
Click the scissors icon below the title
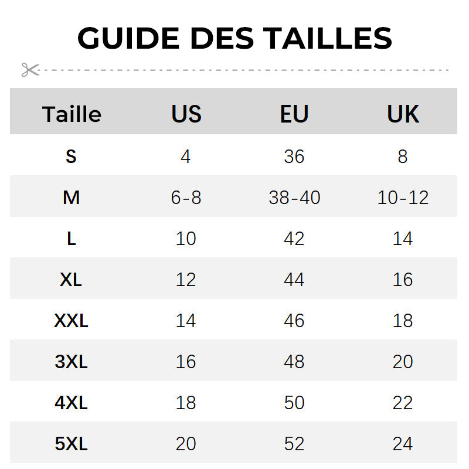tap(30, 70)
